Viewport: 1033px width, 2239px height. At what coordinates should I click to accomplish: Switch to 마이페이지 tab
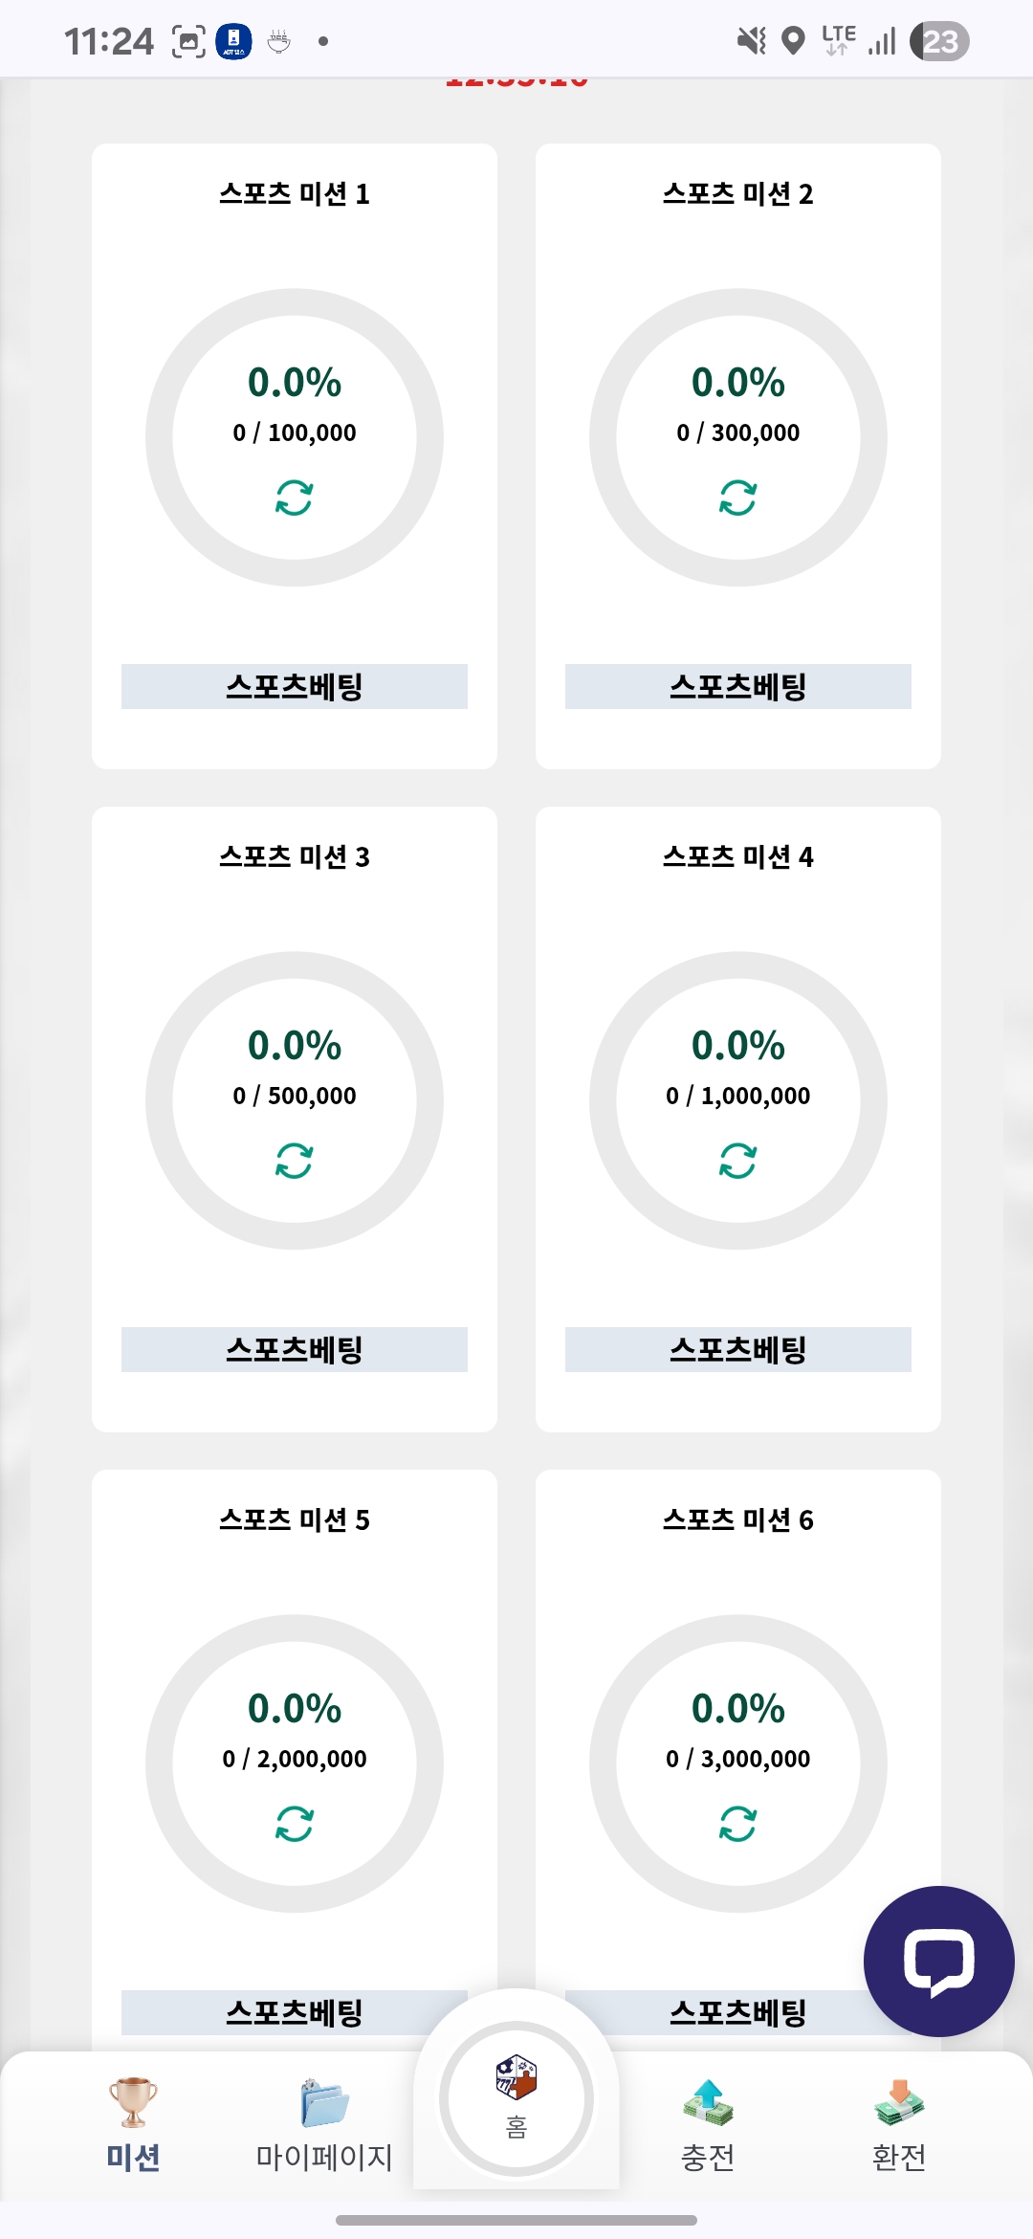click(x=324, y=2122)
